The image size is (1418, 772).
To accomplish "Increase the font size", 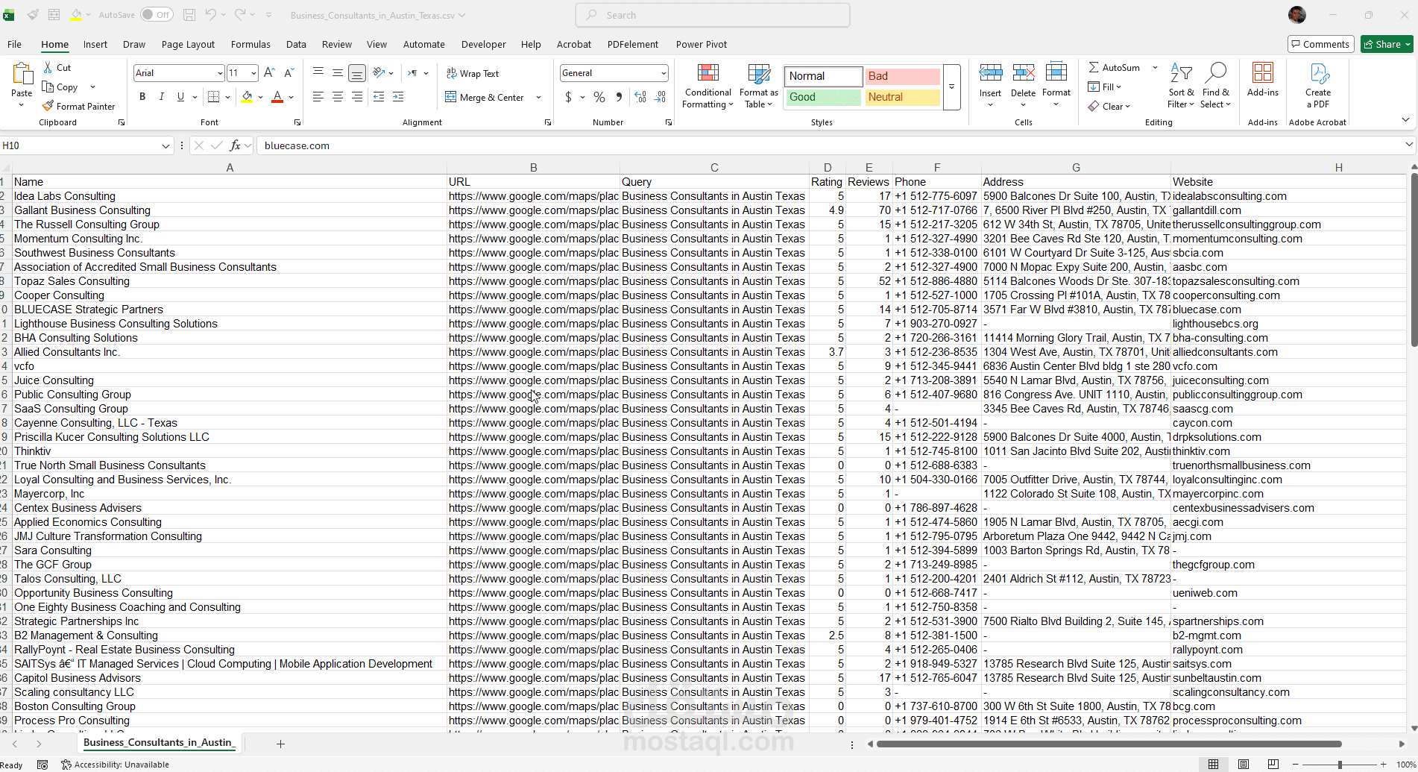I will [269, 73].
